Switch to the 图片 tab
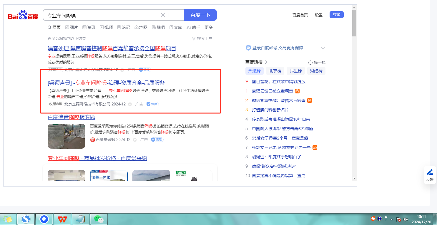The image size is (437, 225). [x=72, y=27]
